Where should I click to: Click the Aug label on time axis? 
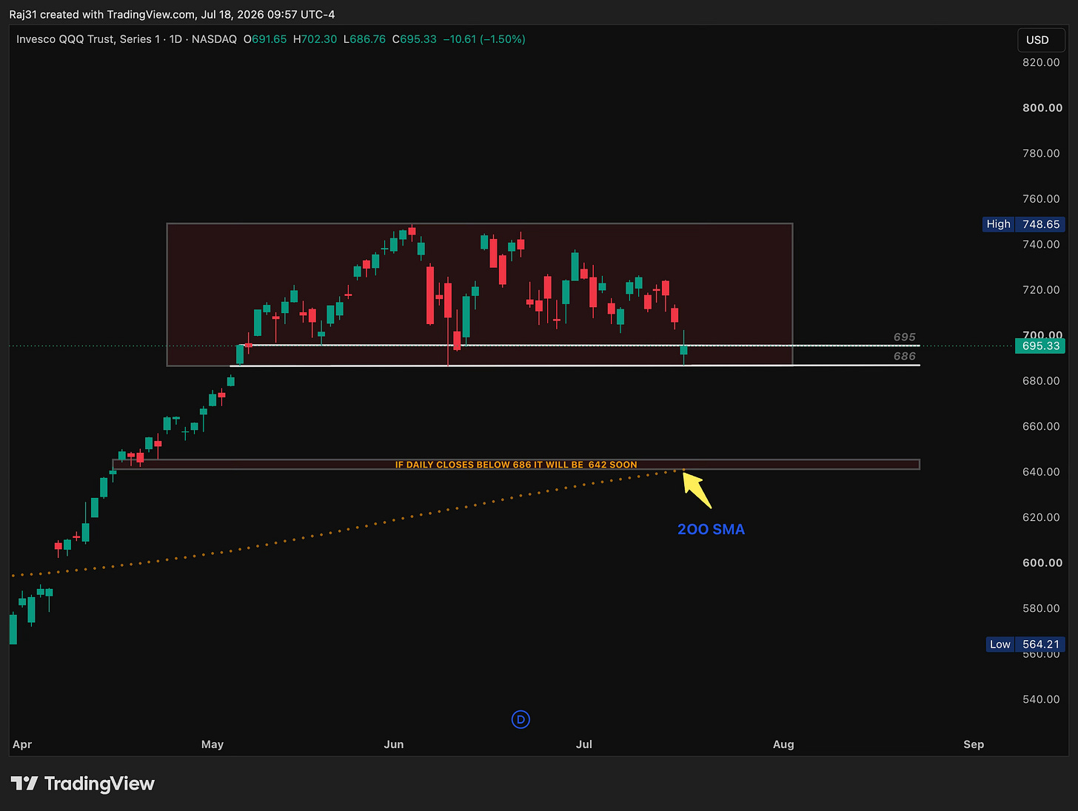783,744
